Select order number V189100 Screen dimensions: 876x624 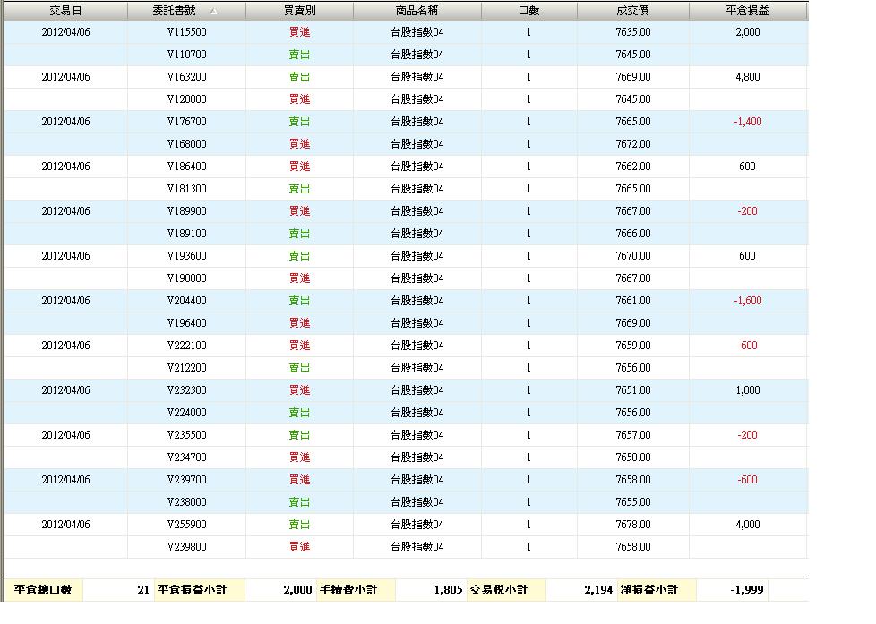pos(186,234)
